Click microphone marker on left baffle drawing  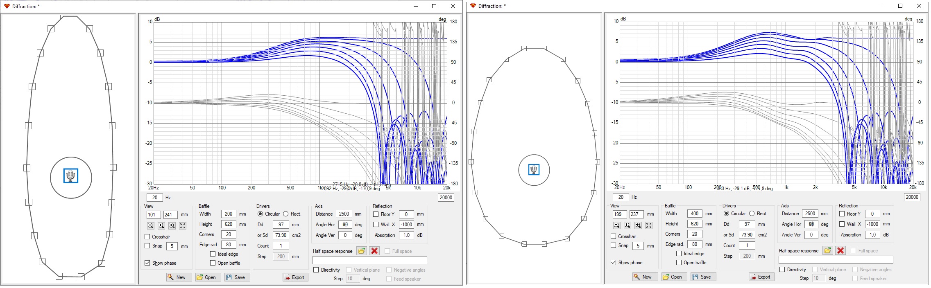tap(71, 176)
